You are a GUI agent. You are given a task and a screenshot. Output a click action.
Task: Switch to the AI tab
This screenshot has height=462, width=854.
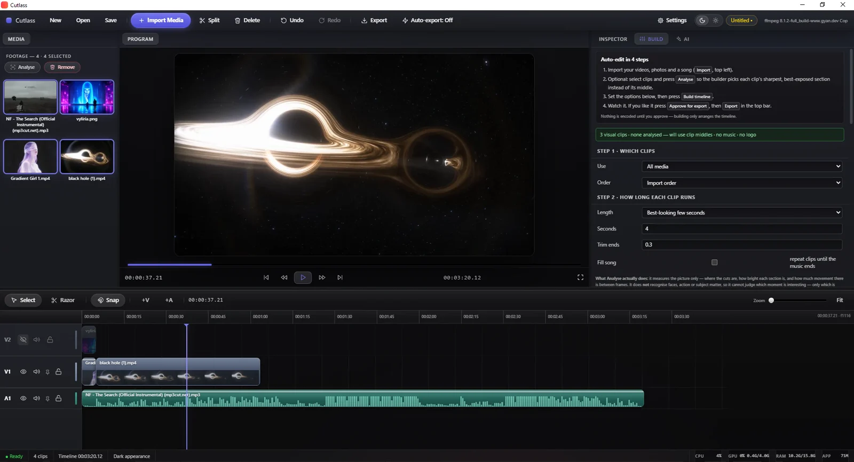pos(683,39)
